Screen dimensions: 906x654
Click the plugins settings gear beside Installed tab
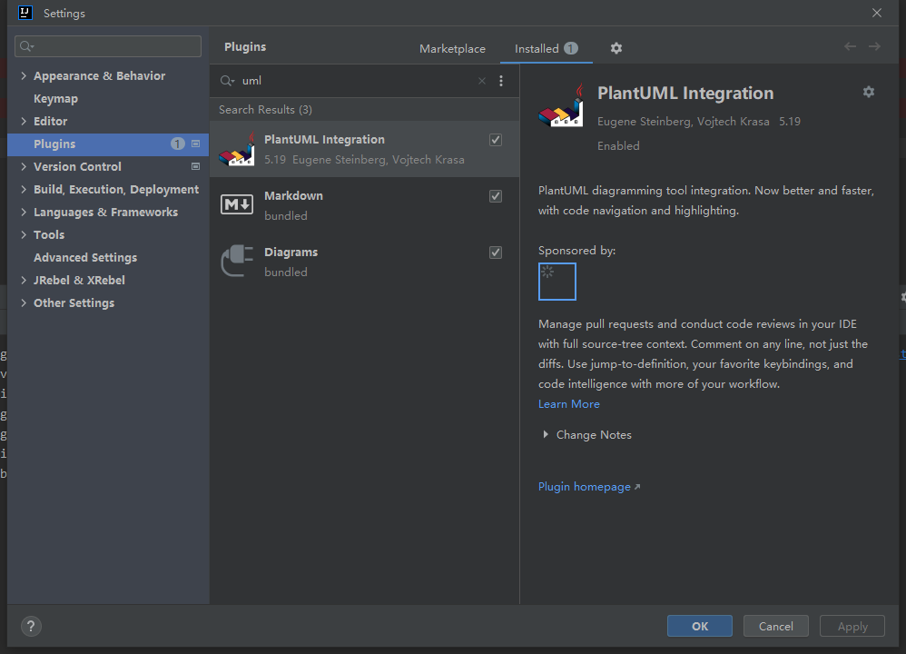[x=616, y=48]
